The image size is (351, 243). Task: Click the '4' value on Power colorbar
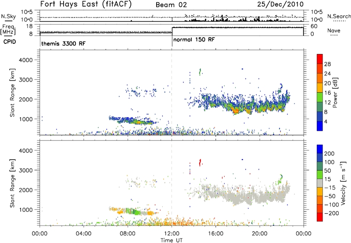tap(326, 121)
